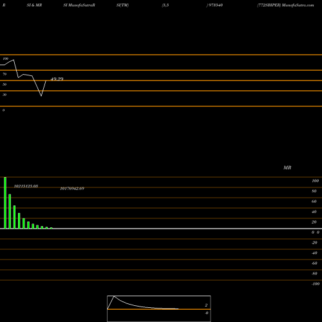The image size is (322, 322).
Task: Select the second green histogram bar
Action: pos(10,211)
